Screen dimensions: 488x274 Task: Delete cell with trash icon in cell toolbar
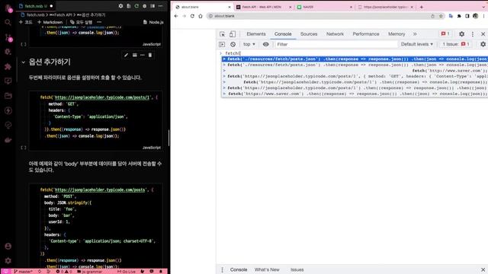tap(150, 55)
